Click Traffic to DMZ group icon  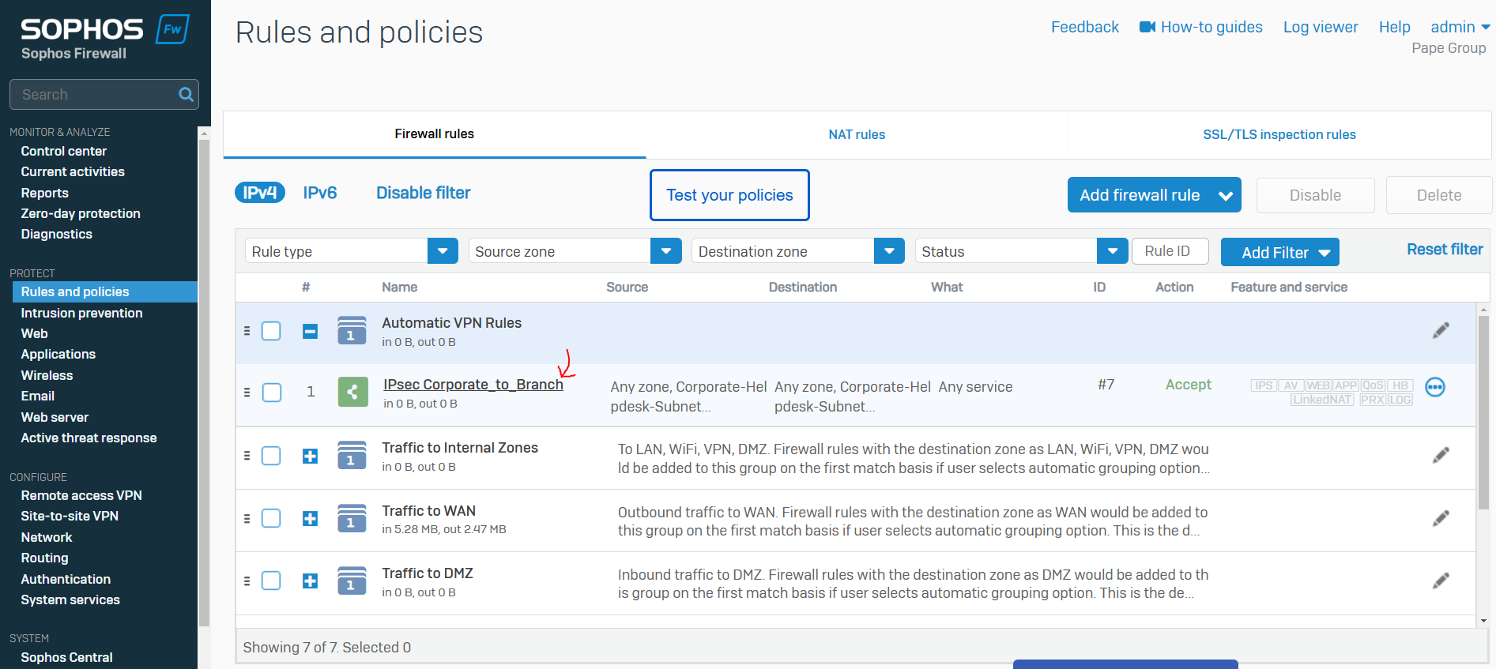pos(352,581)
